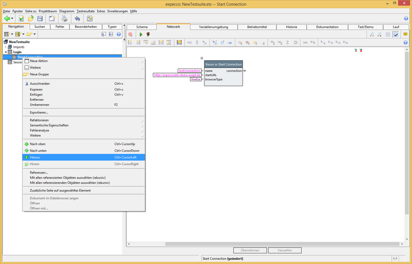Select the NewTestsuite root tree item
Image resolution: width=412 pixels, height=264 pixels.
tap(21, 42)
